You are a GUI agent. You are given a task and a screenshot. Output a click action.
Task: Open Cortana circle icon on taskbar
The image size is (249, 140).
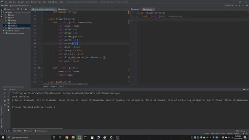pos(54,137)
